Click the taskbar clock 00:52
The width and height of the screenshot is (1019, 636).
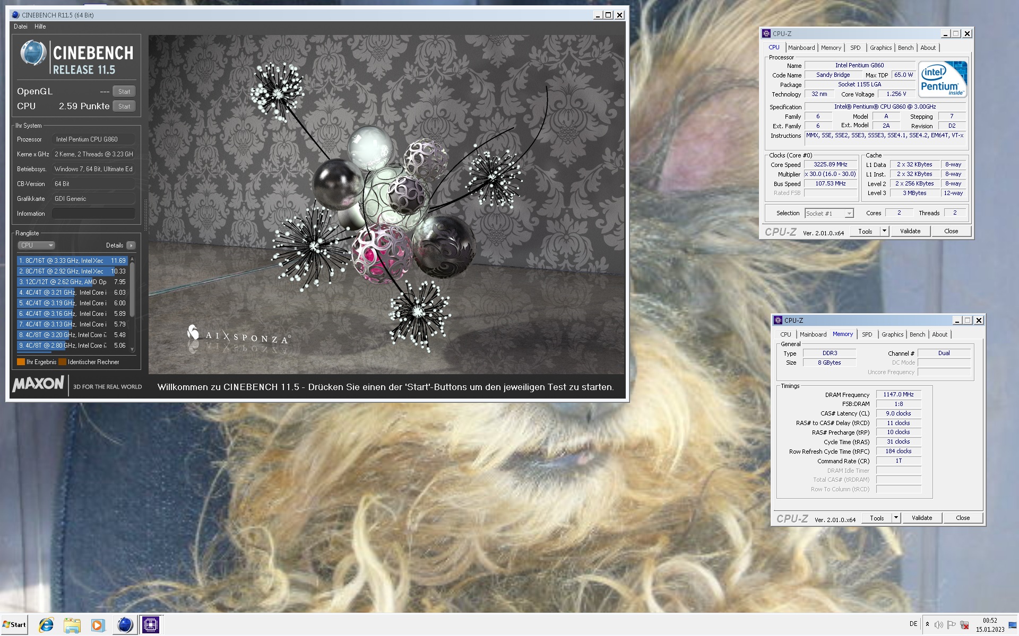pyautogui.click(x=990, y=620)
